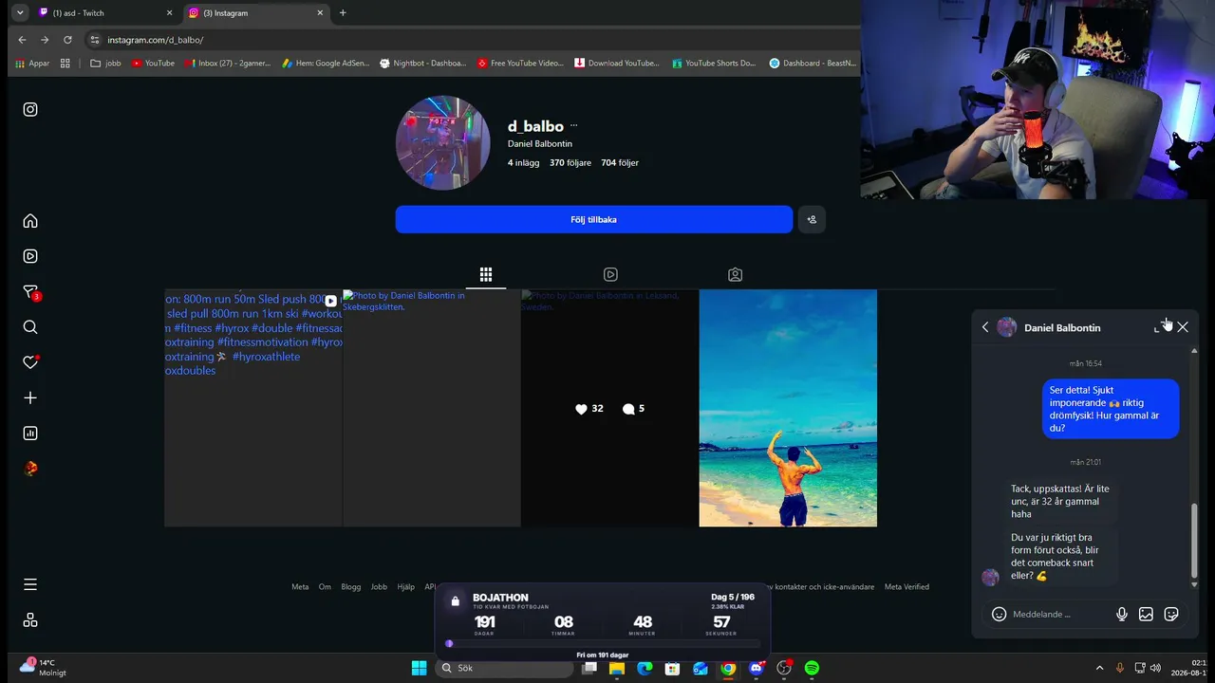The width and height of the screenshot is (1215, 683).
Task: Open the hamburger More menu in sidebar
Action: (30, 584)
